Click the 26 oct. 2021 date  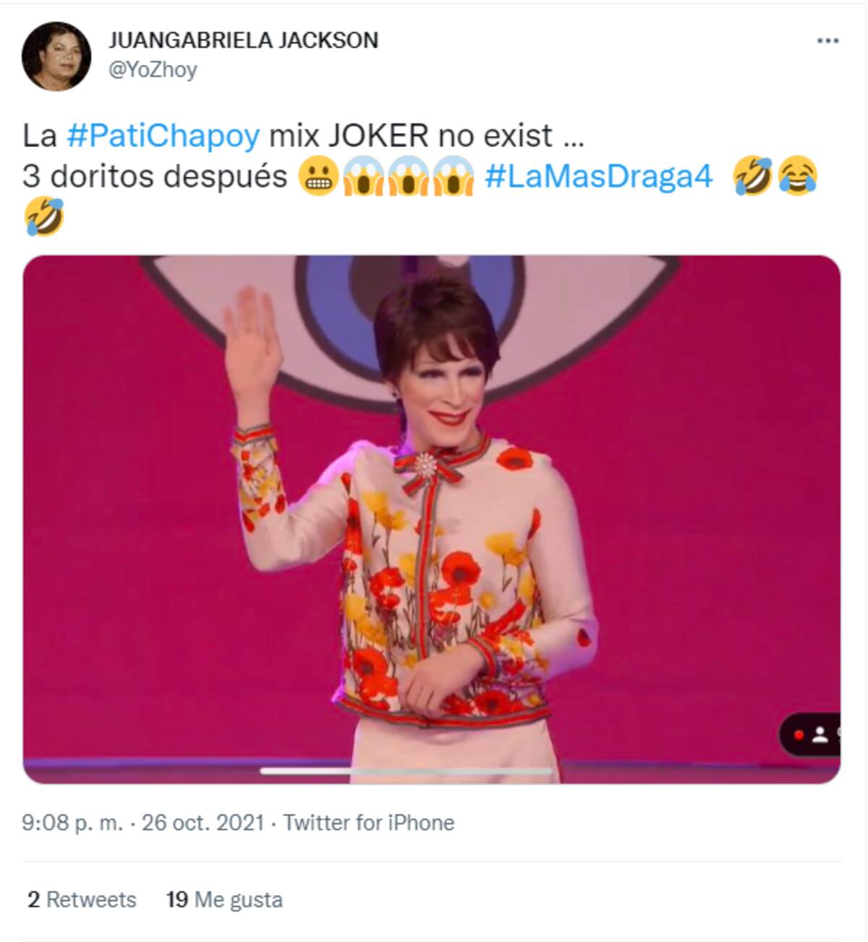pos(203,823)
